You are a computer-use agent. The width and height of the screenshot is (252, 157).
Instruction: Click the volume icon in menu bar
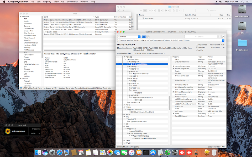point(221,2)
